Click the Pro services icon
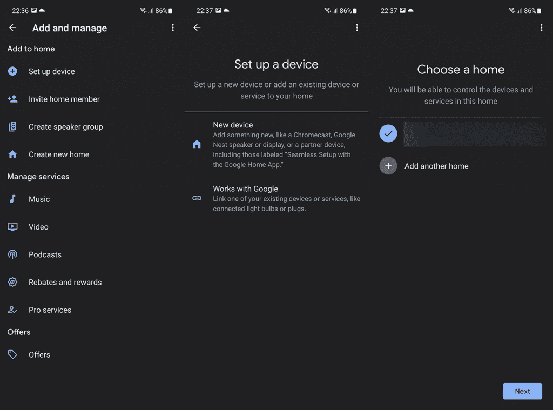Viewport: 553px width, 410px height. point(12,310)
